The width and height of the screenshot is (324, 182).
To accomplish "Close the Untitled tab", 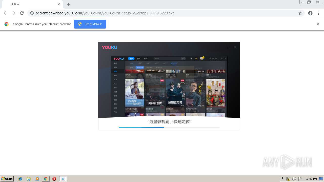I will (59, 4).
